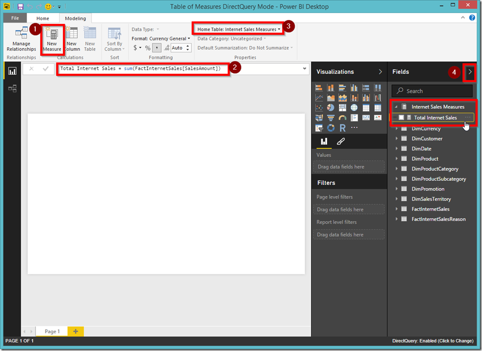The width and height of the screenshot is (482, 351).
Task: Open the Home Table dropdown
Action: coord(239,29)
